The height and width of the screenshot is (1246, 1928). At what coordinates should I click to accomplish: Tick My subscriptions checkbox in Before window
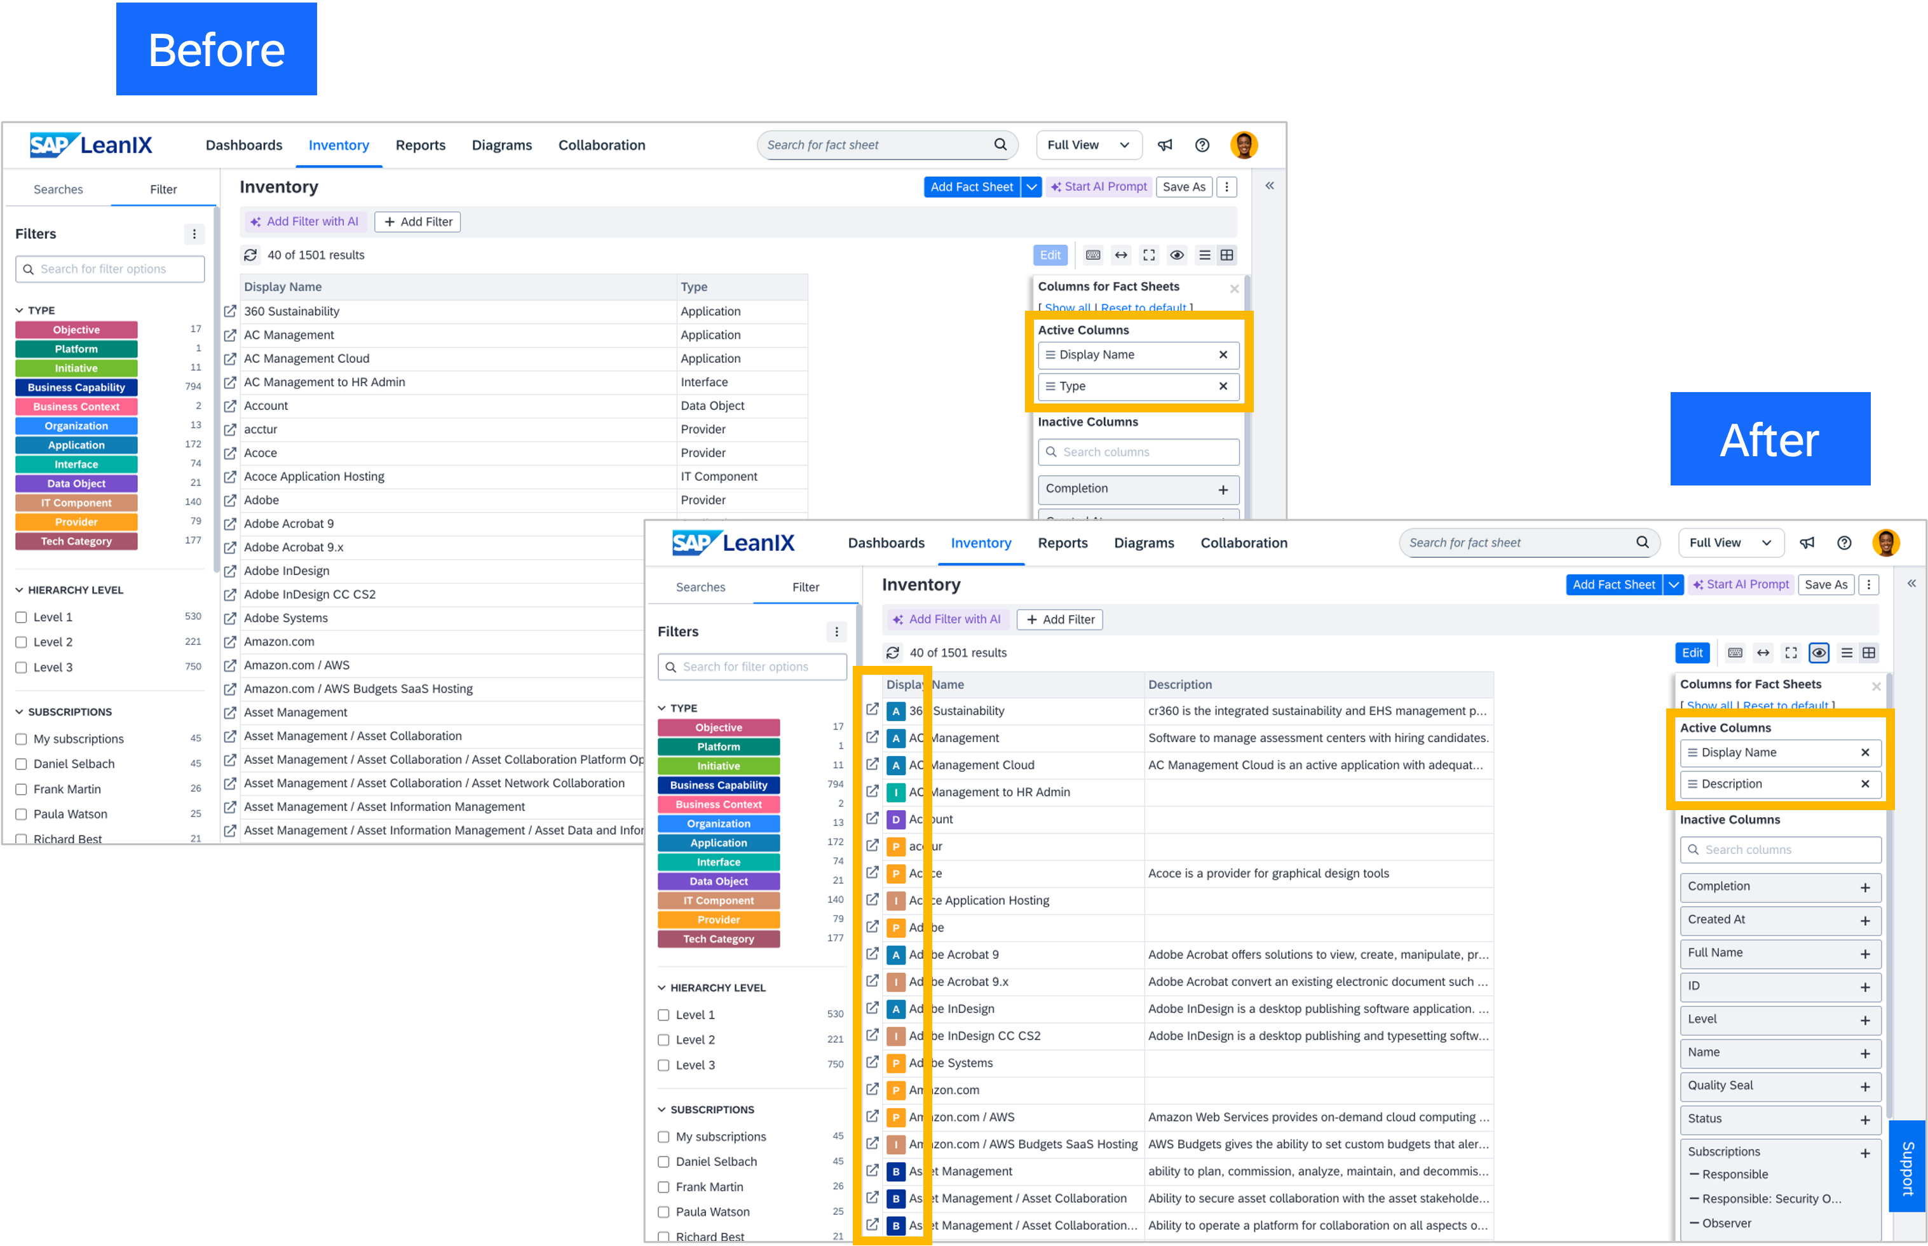point(21,739)
